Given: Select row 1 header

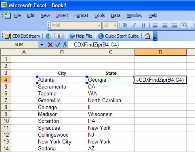Looking at the screenshot, I should (6, 59).
